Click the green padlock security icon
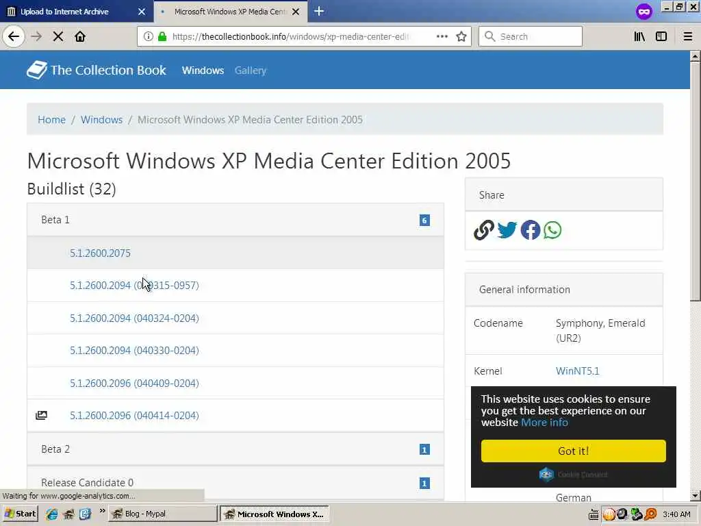This screenshot has height=526, width=701. pos(162,36)
